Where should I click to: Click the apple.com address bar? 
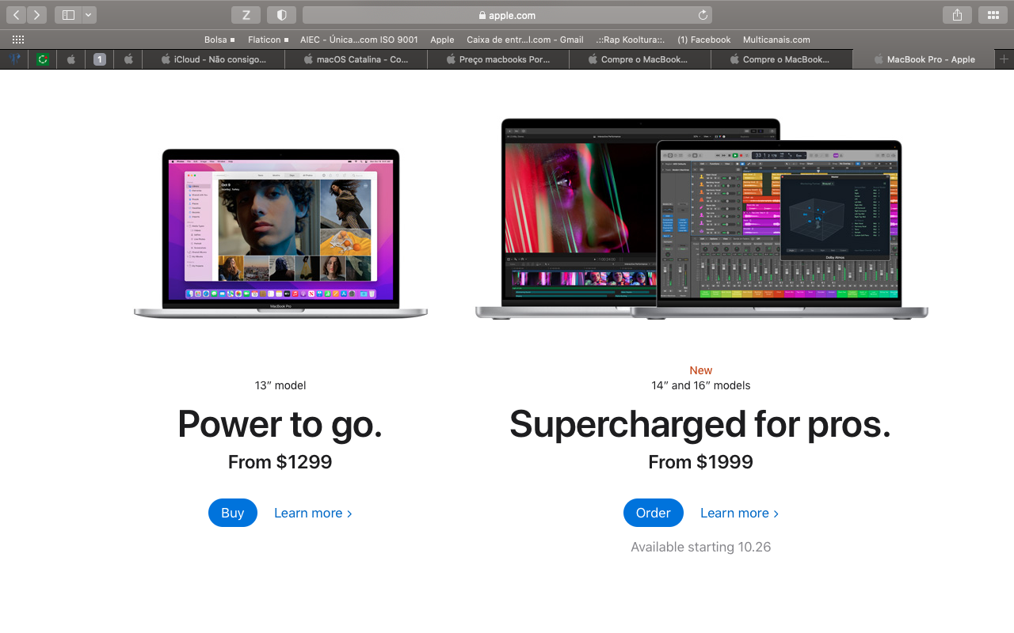coord(507,15)
